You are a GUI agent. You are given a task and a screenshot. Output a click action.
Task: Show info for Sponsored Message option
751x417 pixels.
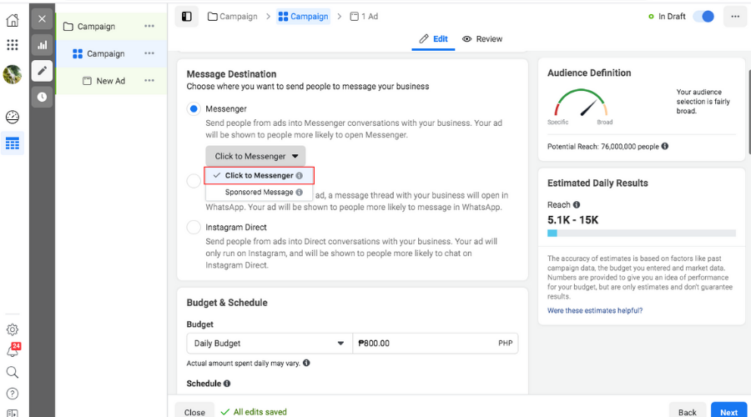(300, 192)
